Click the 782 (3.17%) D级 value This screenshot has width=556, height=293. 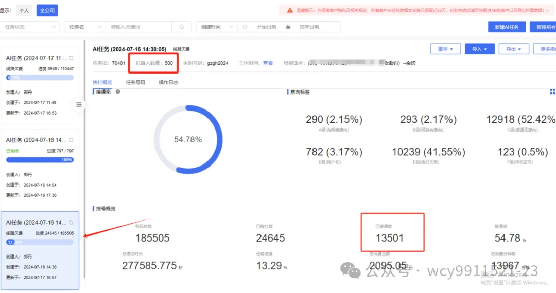coord(334,152)
